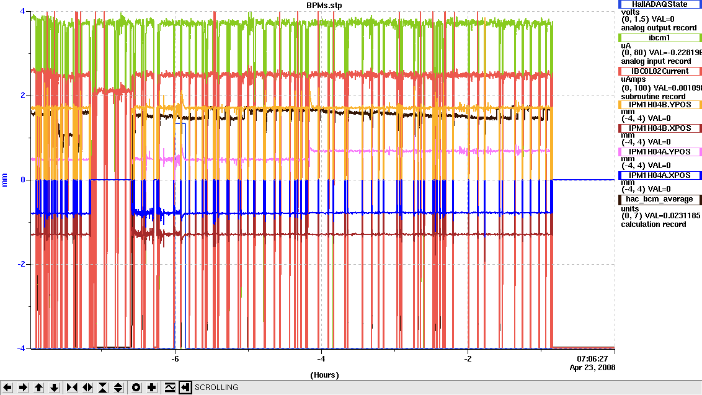Image resolution: width=702 pixels, height=395 pixels.
Task: Click 'calculation record' description
Action: coord(653,224)
